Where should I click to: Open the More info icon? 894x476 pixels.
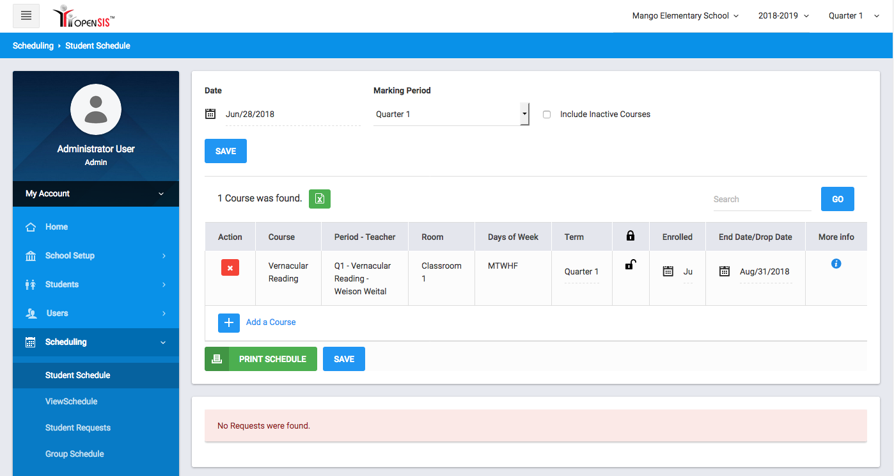pyautogui.click(x=836, y=264)
